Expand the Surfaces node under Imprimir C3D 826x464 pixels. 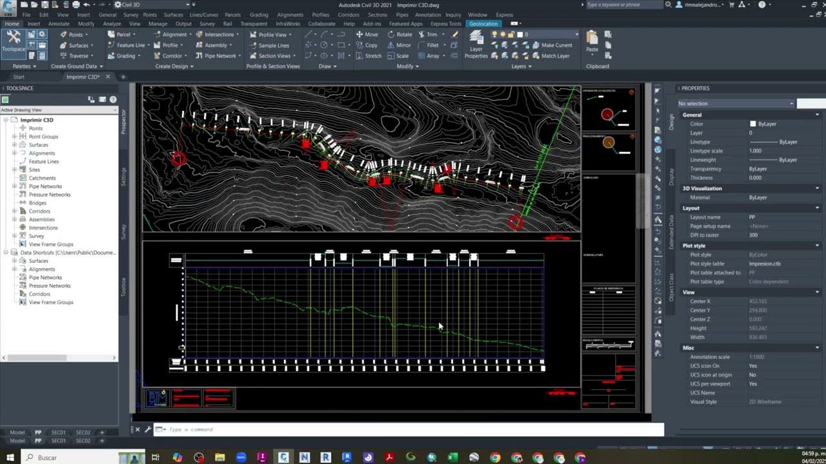(x=14, y=145)
